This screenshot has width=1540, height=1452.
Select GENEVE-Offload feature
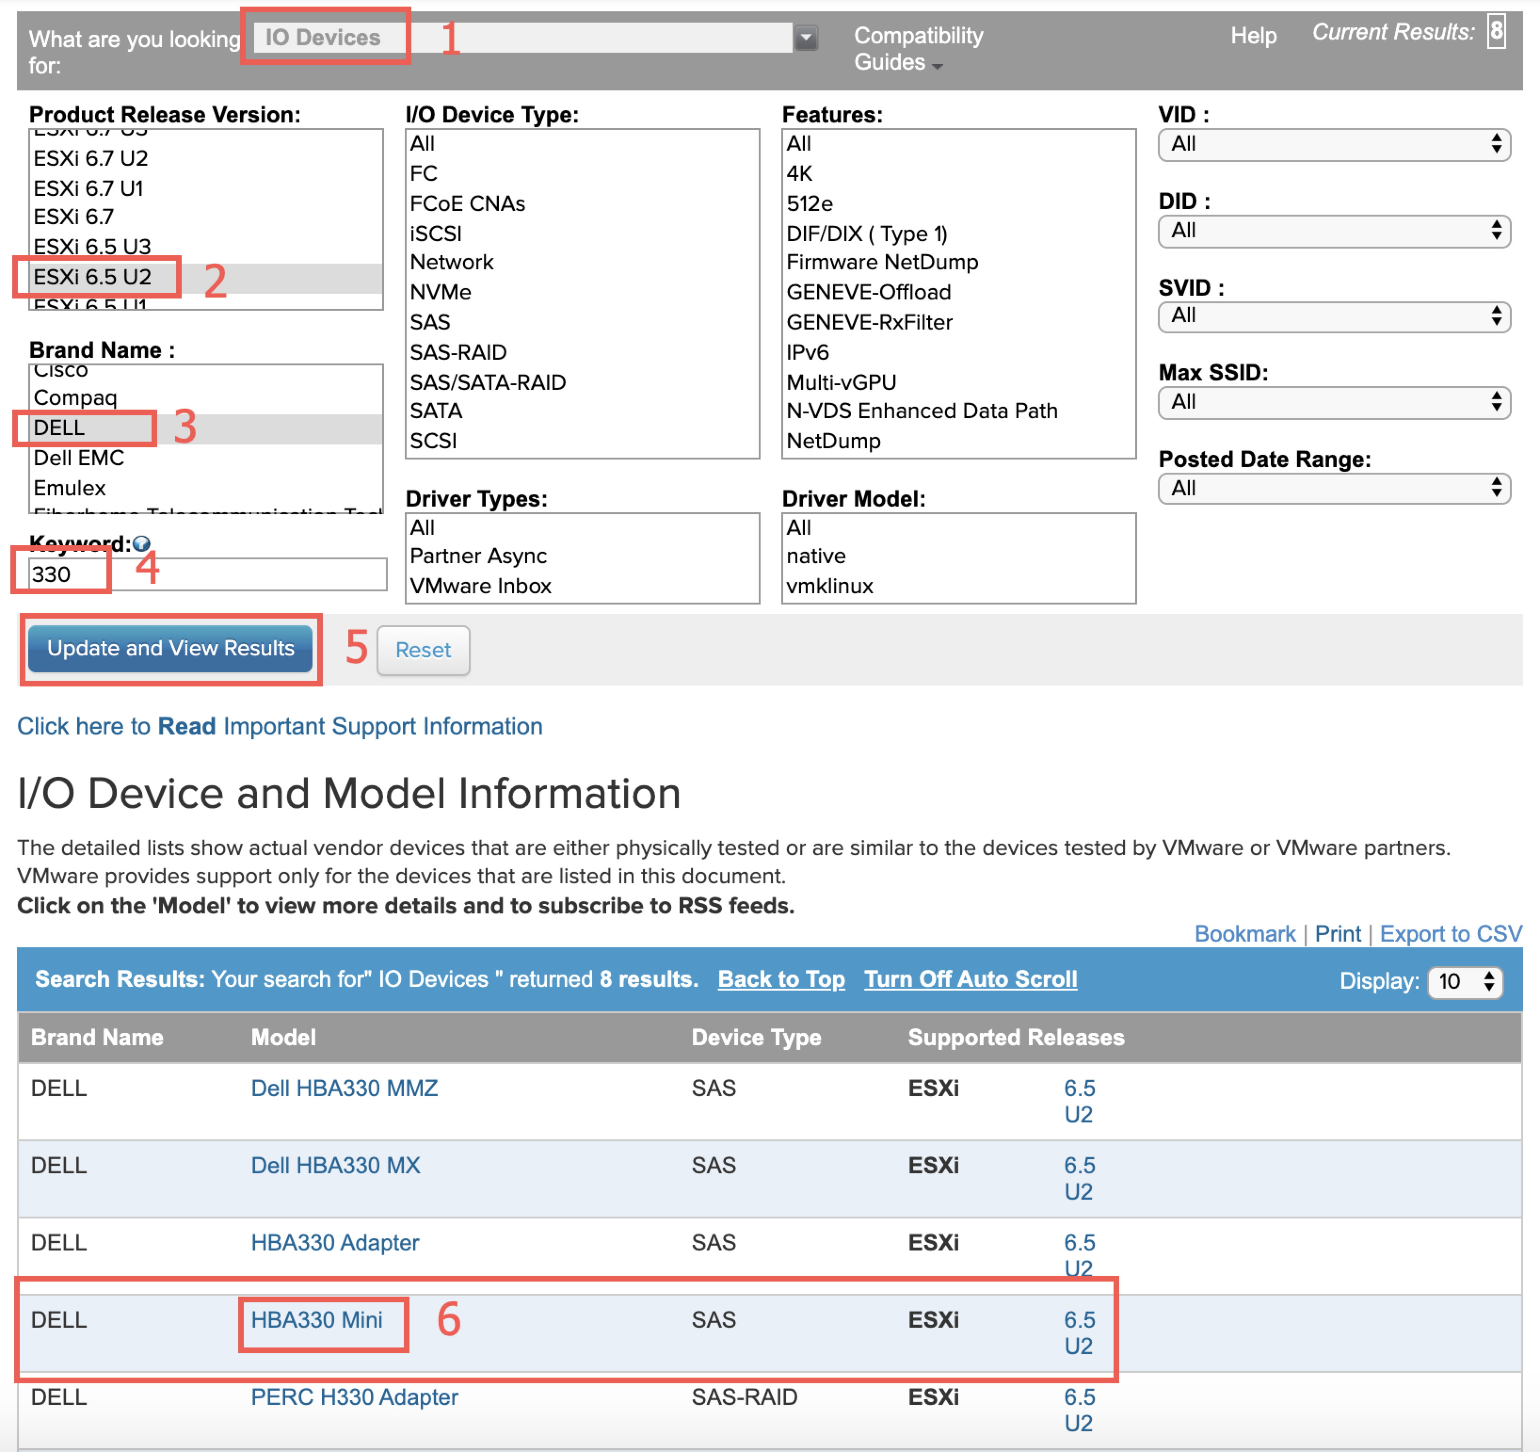pos(958,292)
